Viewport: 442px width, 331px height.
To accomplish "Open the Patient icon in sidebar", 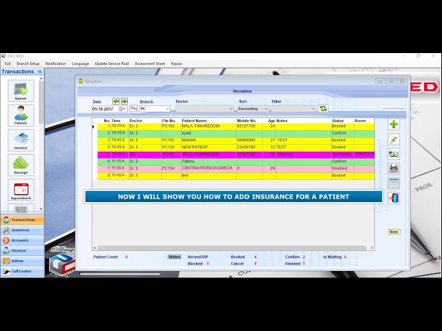I will click(x=21, y=115).
